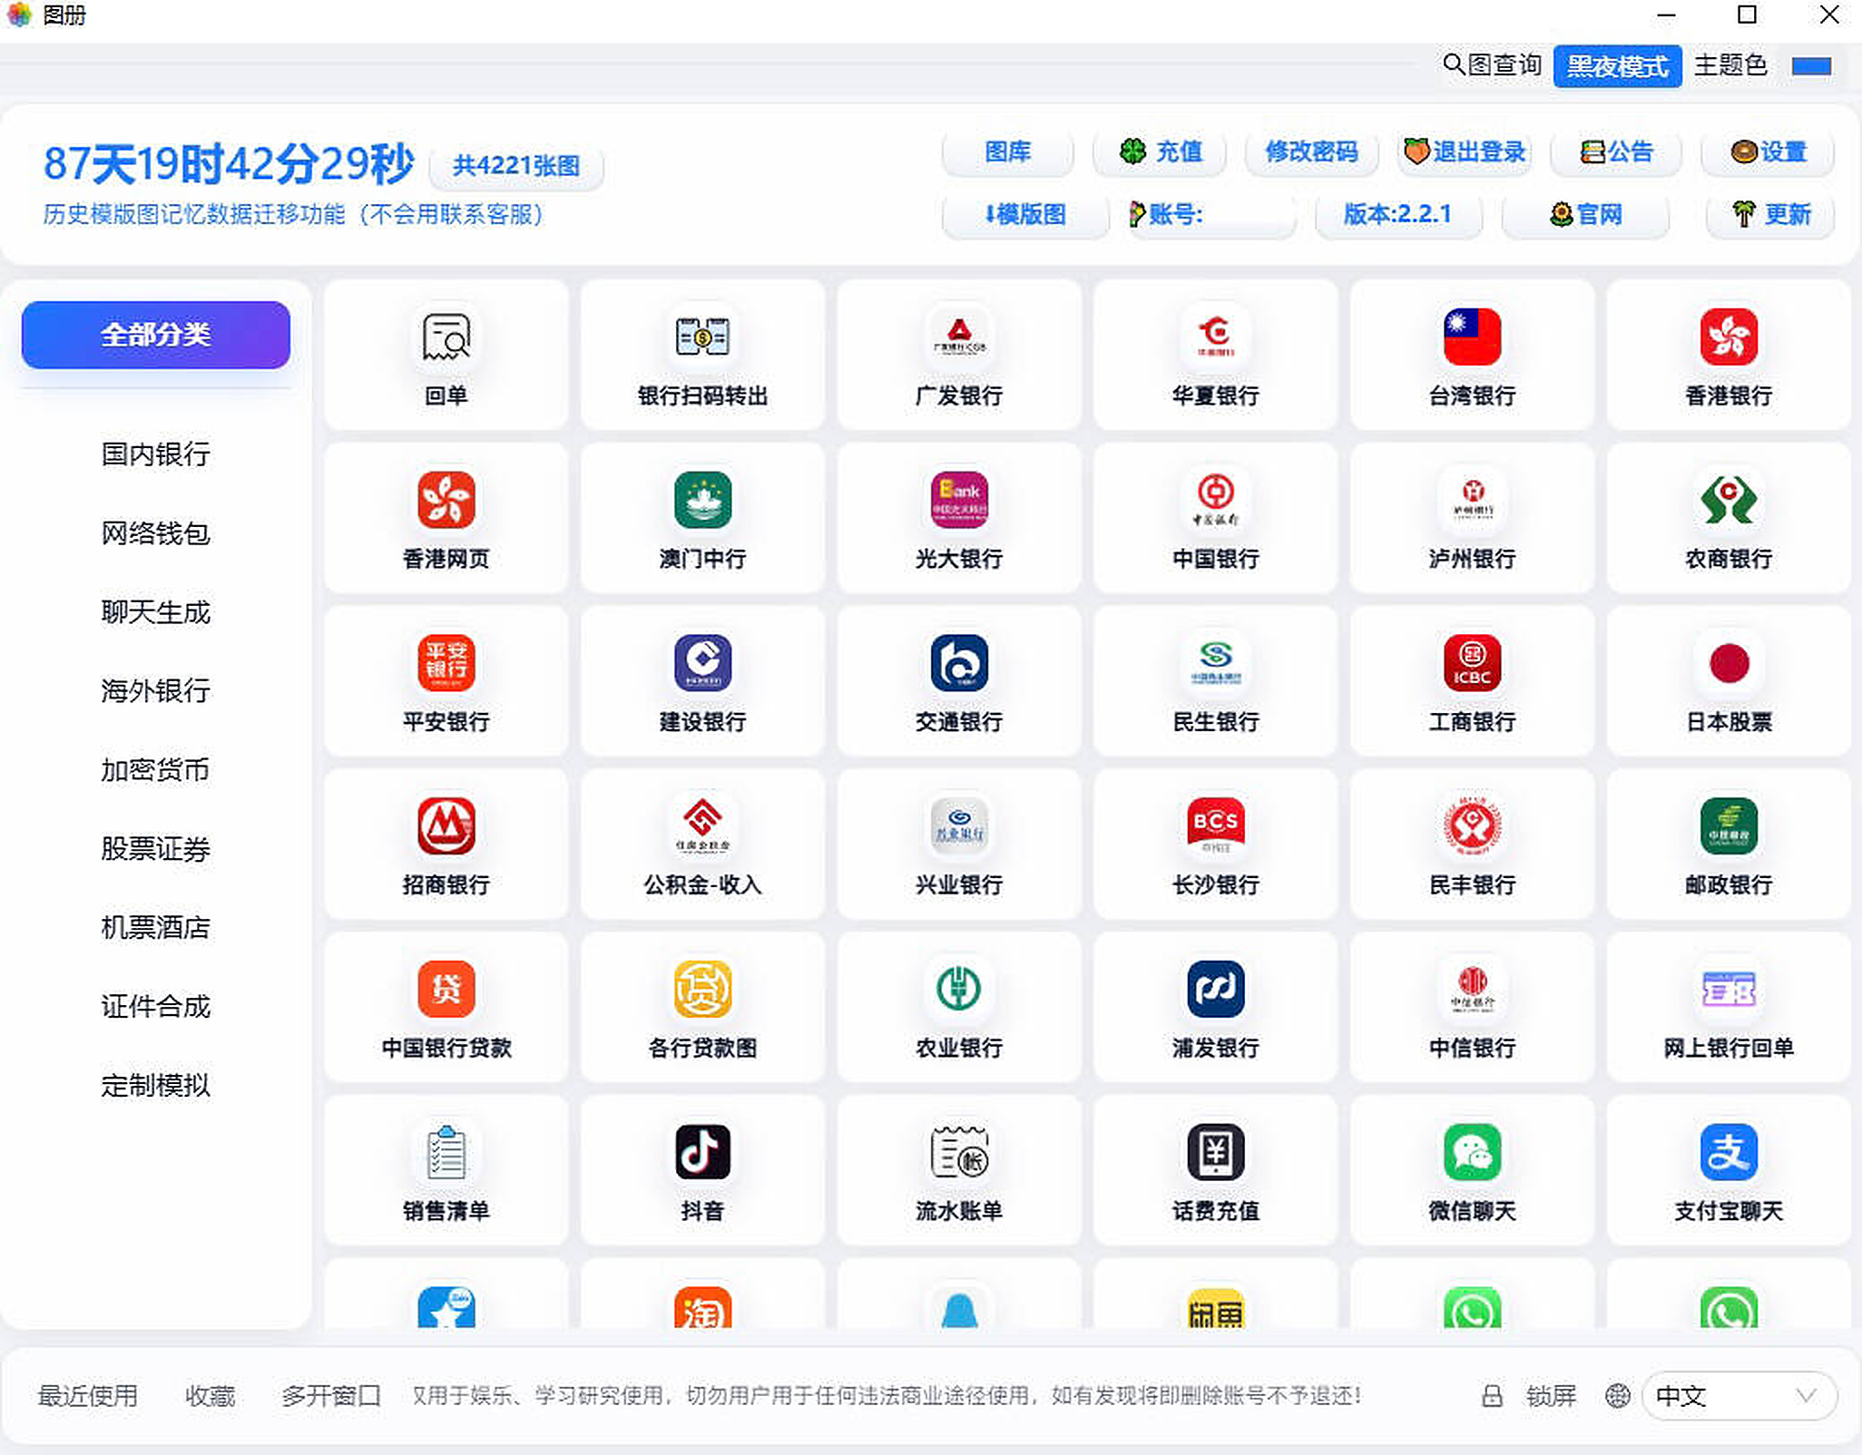The image size is (1862, 1455).
Task: Select the 招商银行 icon
Action: point(446,826)
